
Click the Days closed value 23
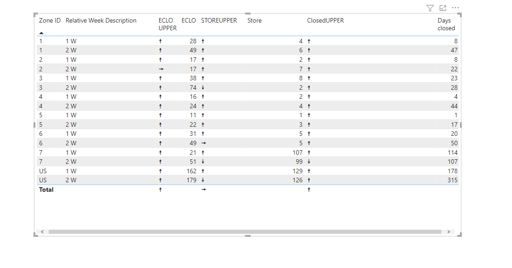click(x=454, y=78)
